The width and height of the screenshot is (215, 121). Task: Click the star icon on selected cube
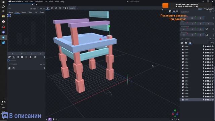[206, 100]
